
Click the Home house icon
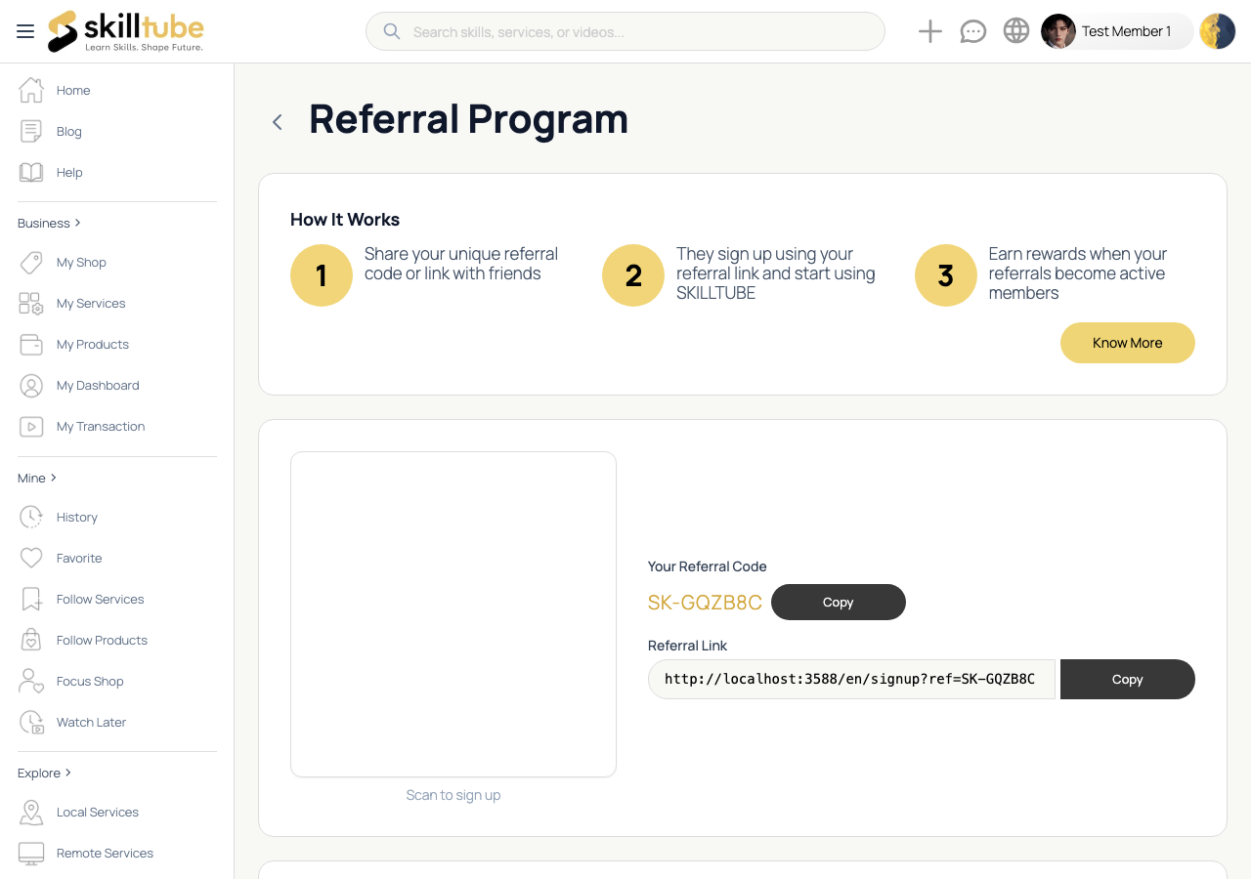click(31, 90)
